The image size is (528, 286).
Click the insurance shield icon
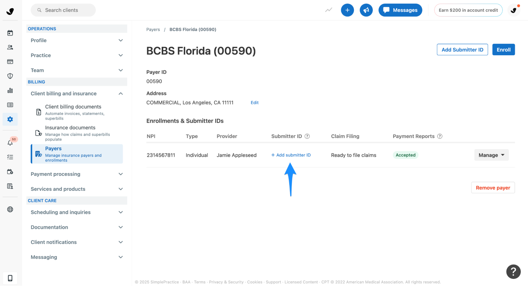coord(10,76)
